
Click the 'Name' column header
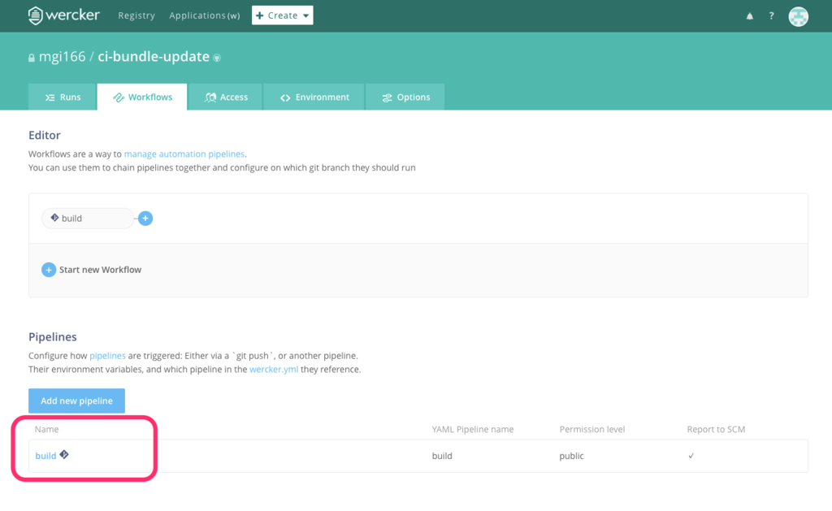pos(46,429)
